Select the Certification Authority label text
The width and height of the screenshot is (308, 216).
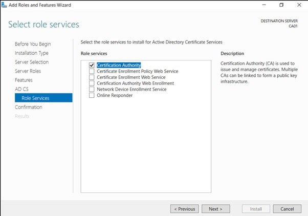click(119, 66)
